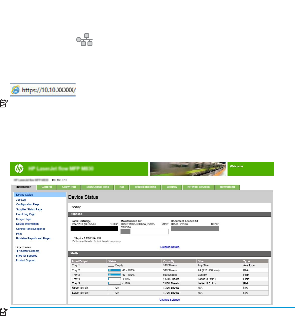
Task: Open the Troubleshooting tab
Action: (x=145, y=187)
